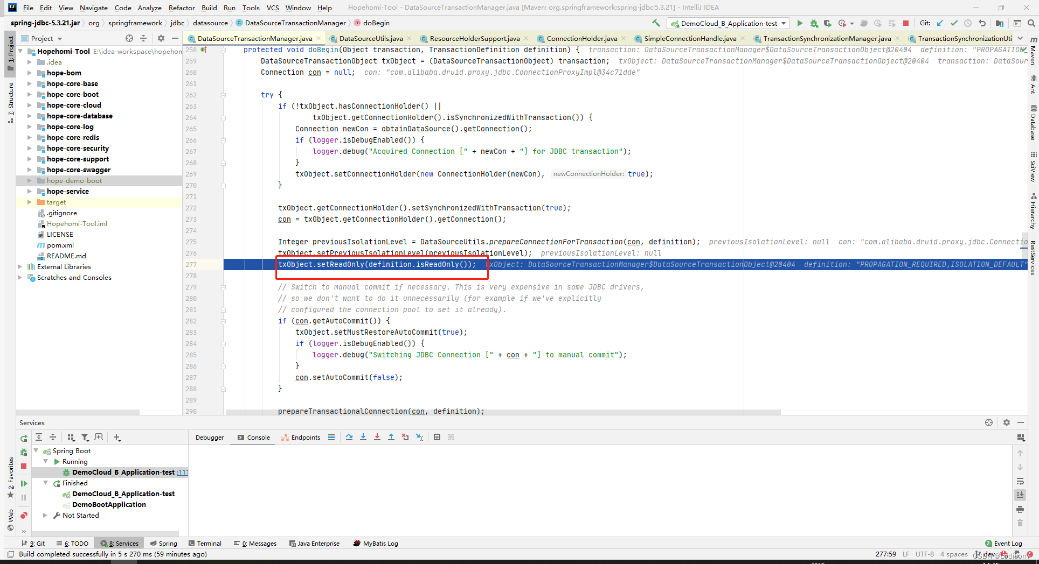Open Terminal tool window button
The image size is (1039, 564).
coord(204,544)
